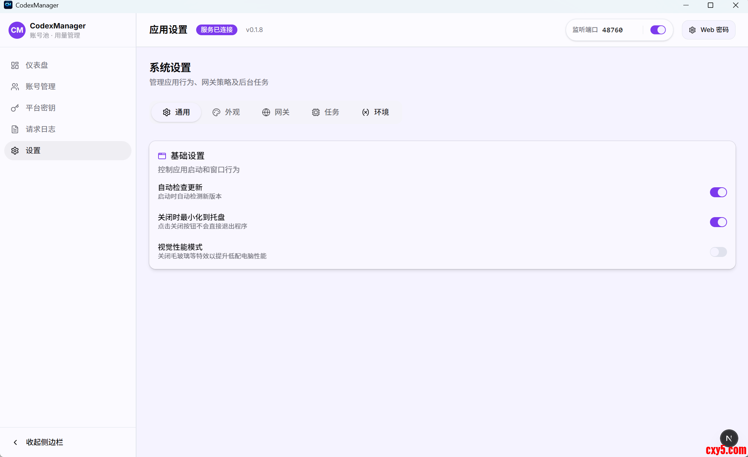Switch to the 网关 tab
The height and width of the screenshot is (457, 748).
pyautogui.click(x=276, y=112)
